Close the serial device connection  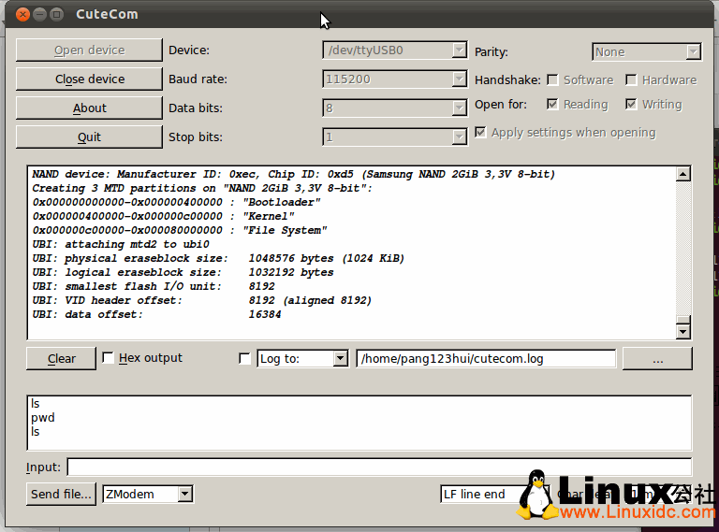89,79
